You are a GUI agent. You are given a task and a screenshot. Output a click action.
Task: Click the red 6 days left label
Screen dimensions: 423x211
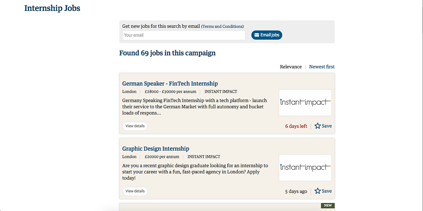pos(296,126)
